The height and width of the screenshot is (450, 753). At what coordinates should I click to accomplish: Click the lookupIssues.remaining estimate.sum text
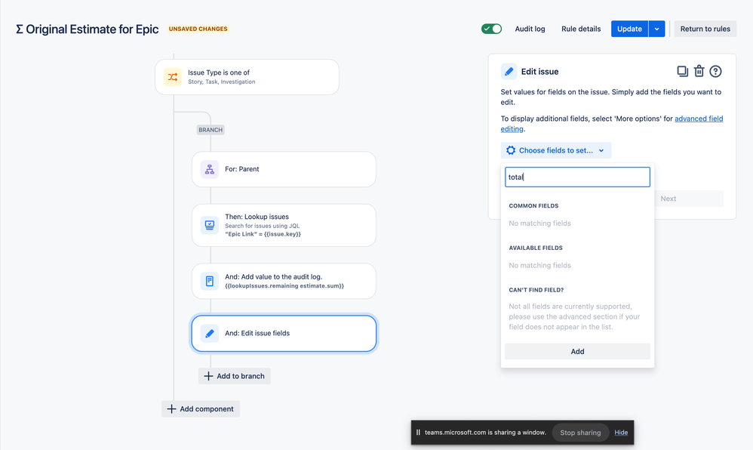284,285
